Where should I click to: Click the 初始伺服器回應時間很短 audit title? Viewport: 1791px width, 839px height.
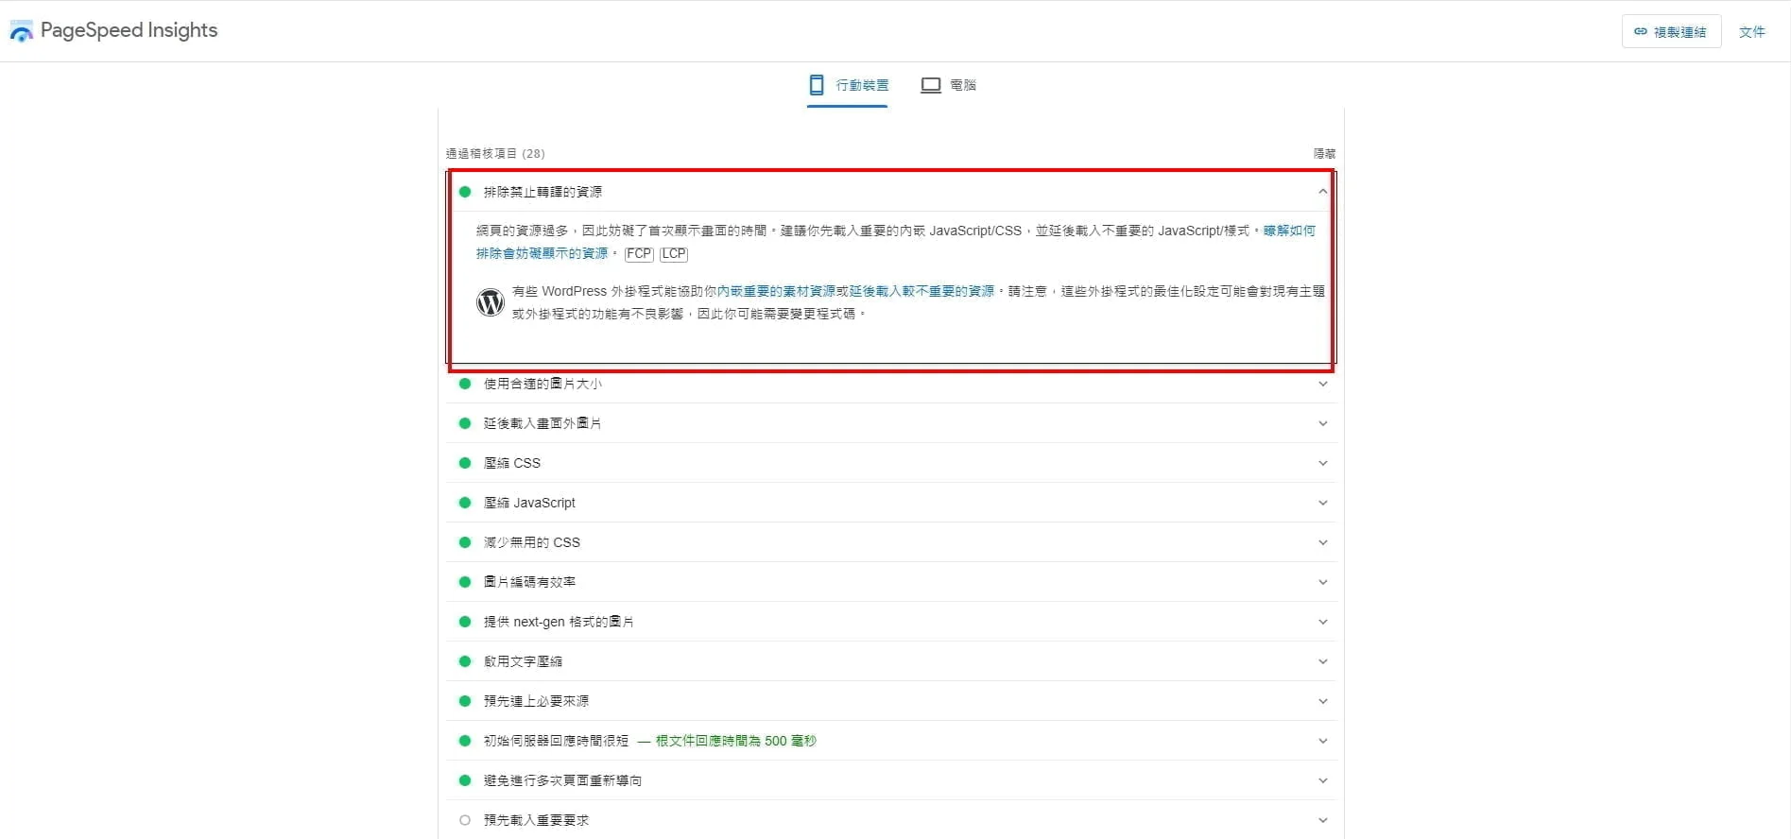point(556,741)
